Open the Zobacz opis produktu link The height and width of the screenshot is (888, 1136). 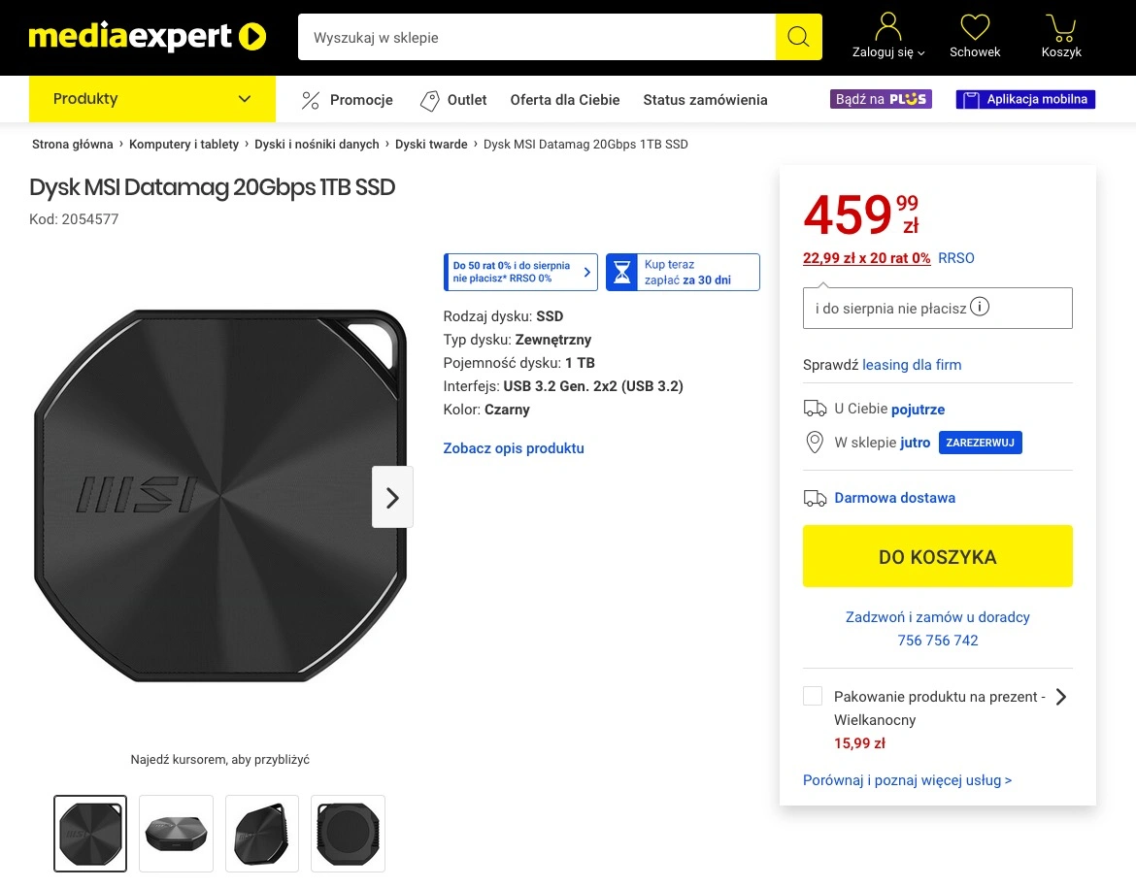click(x=514, y=448)
